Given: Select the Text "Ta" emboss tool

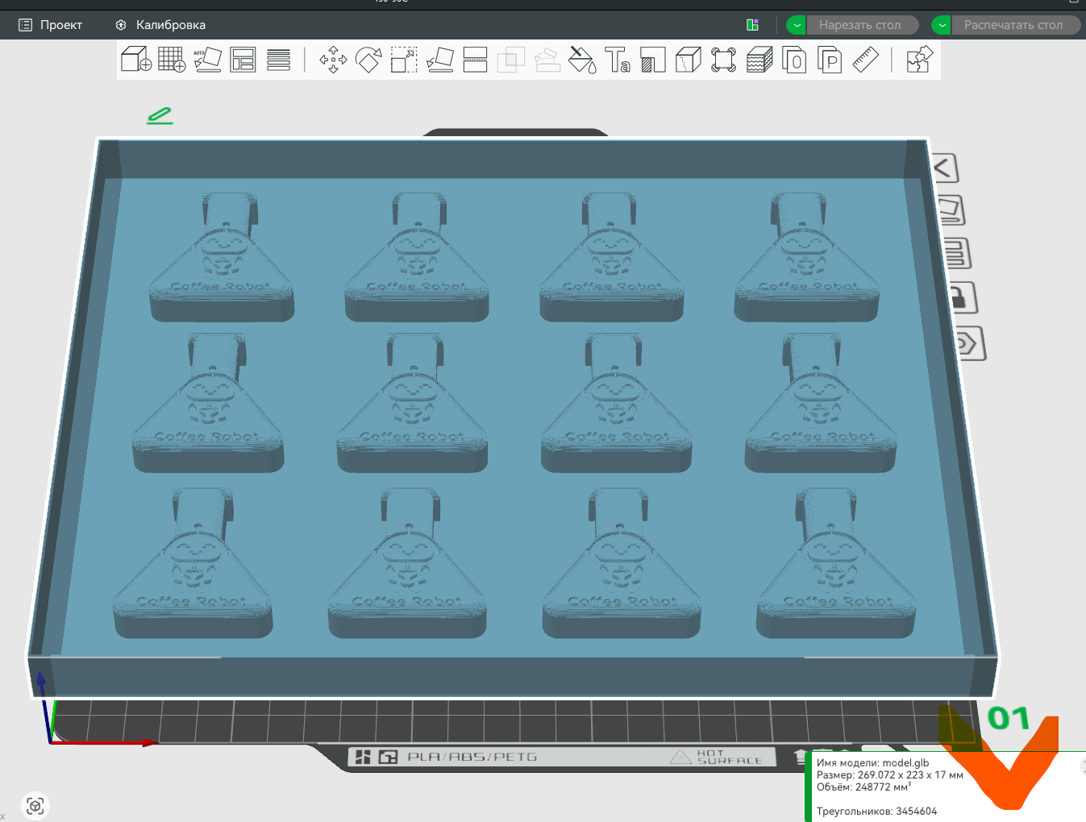Looking at the screenshot, I should tap(618, 60).
